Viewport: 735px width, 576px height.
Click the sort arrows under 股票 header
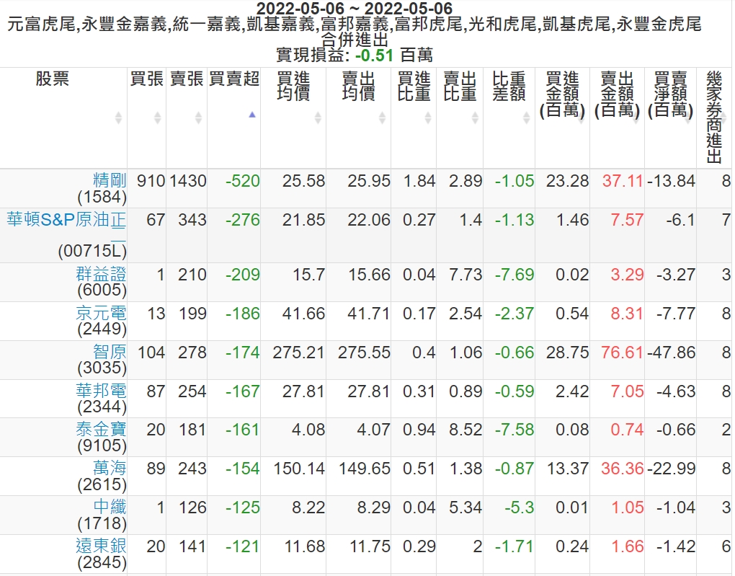pos(118,118)
